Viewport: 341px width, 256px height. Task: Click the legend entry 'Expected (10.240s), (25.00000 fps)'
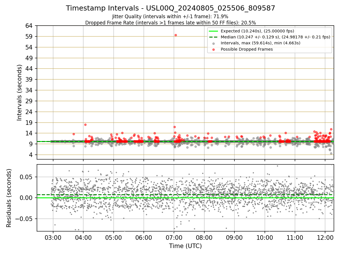tap(257, 31)
